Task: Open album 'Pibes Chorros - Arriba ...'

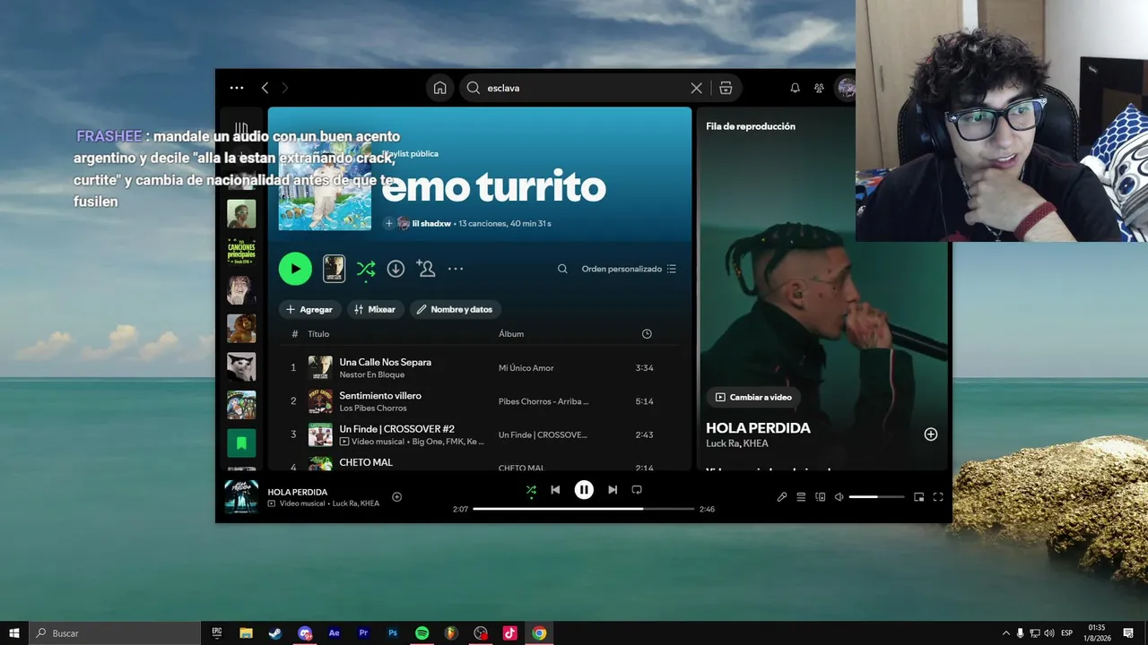Action: click(544, 401)
